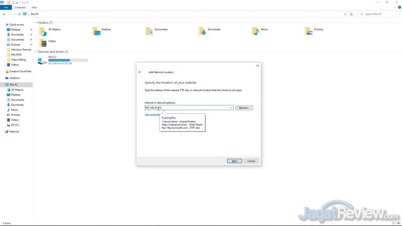Viewport: 402px width, 226px height.
Task: Switch to the Computer ribbon tab
Action: click(20, 8)
